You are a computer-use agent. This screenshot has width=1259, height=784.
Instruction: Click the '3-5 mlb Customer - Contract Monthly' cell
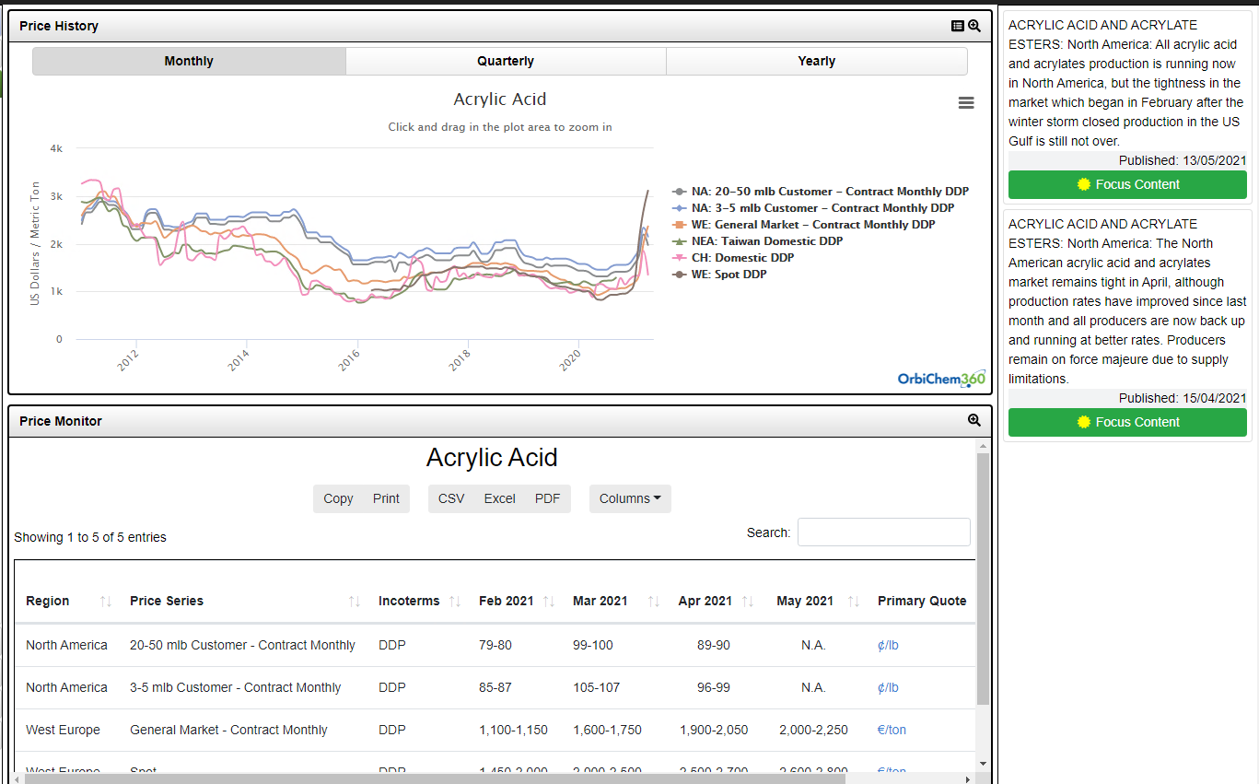[x=235, y=687]
